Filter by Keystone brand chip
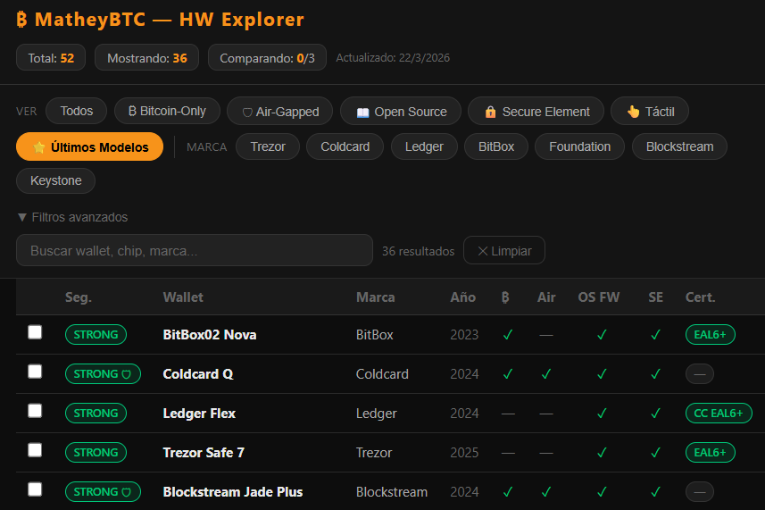 (55, 180)
